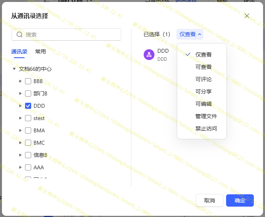
Task: Expand the AAA tree node
Action: click(20, 167)
